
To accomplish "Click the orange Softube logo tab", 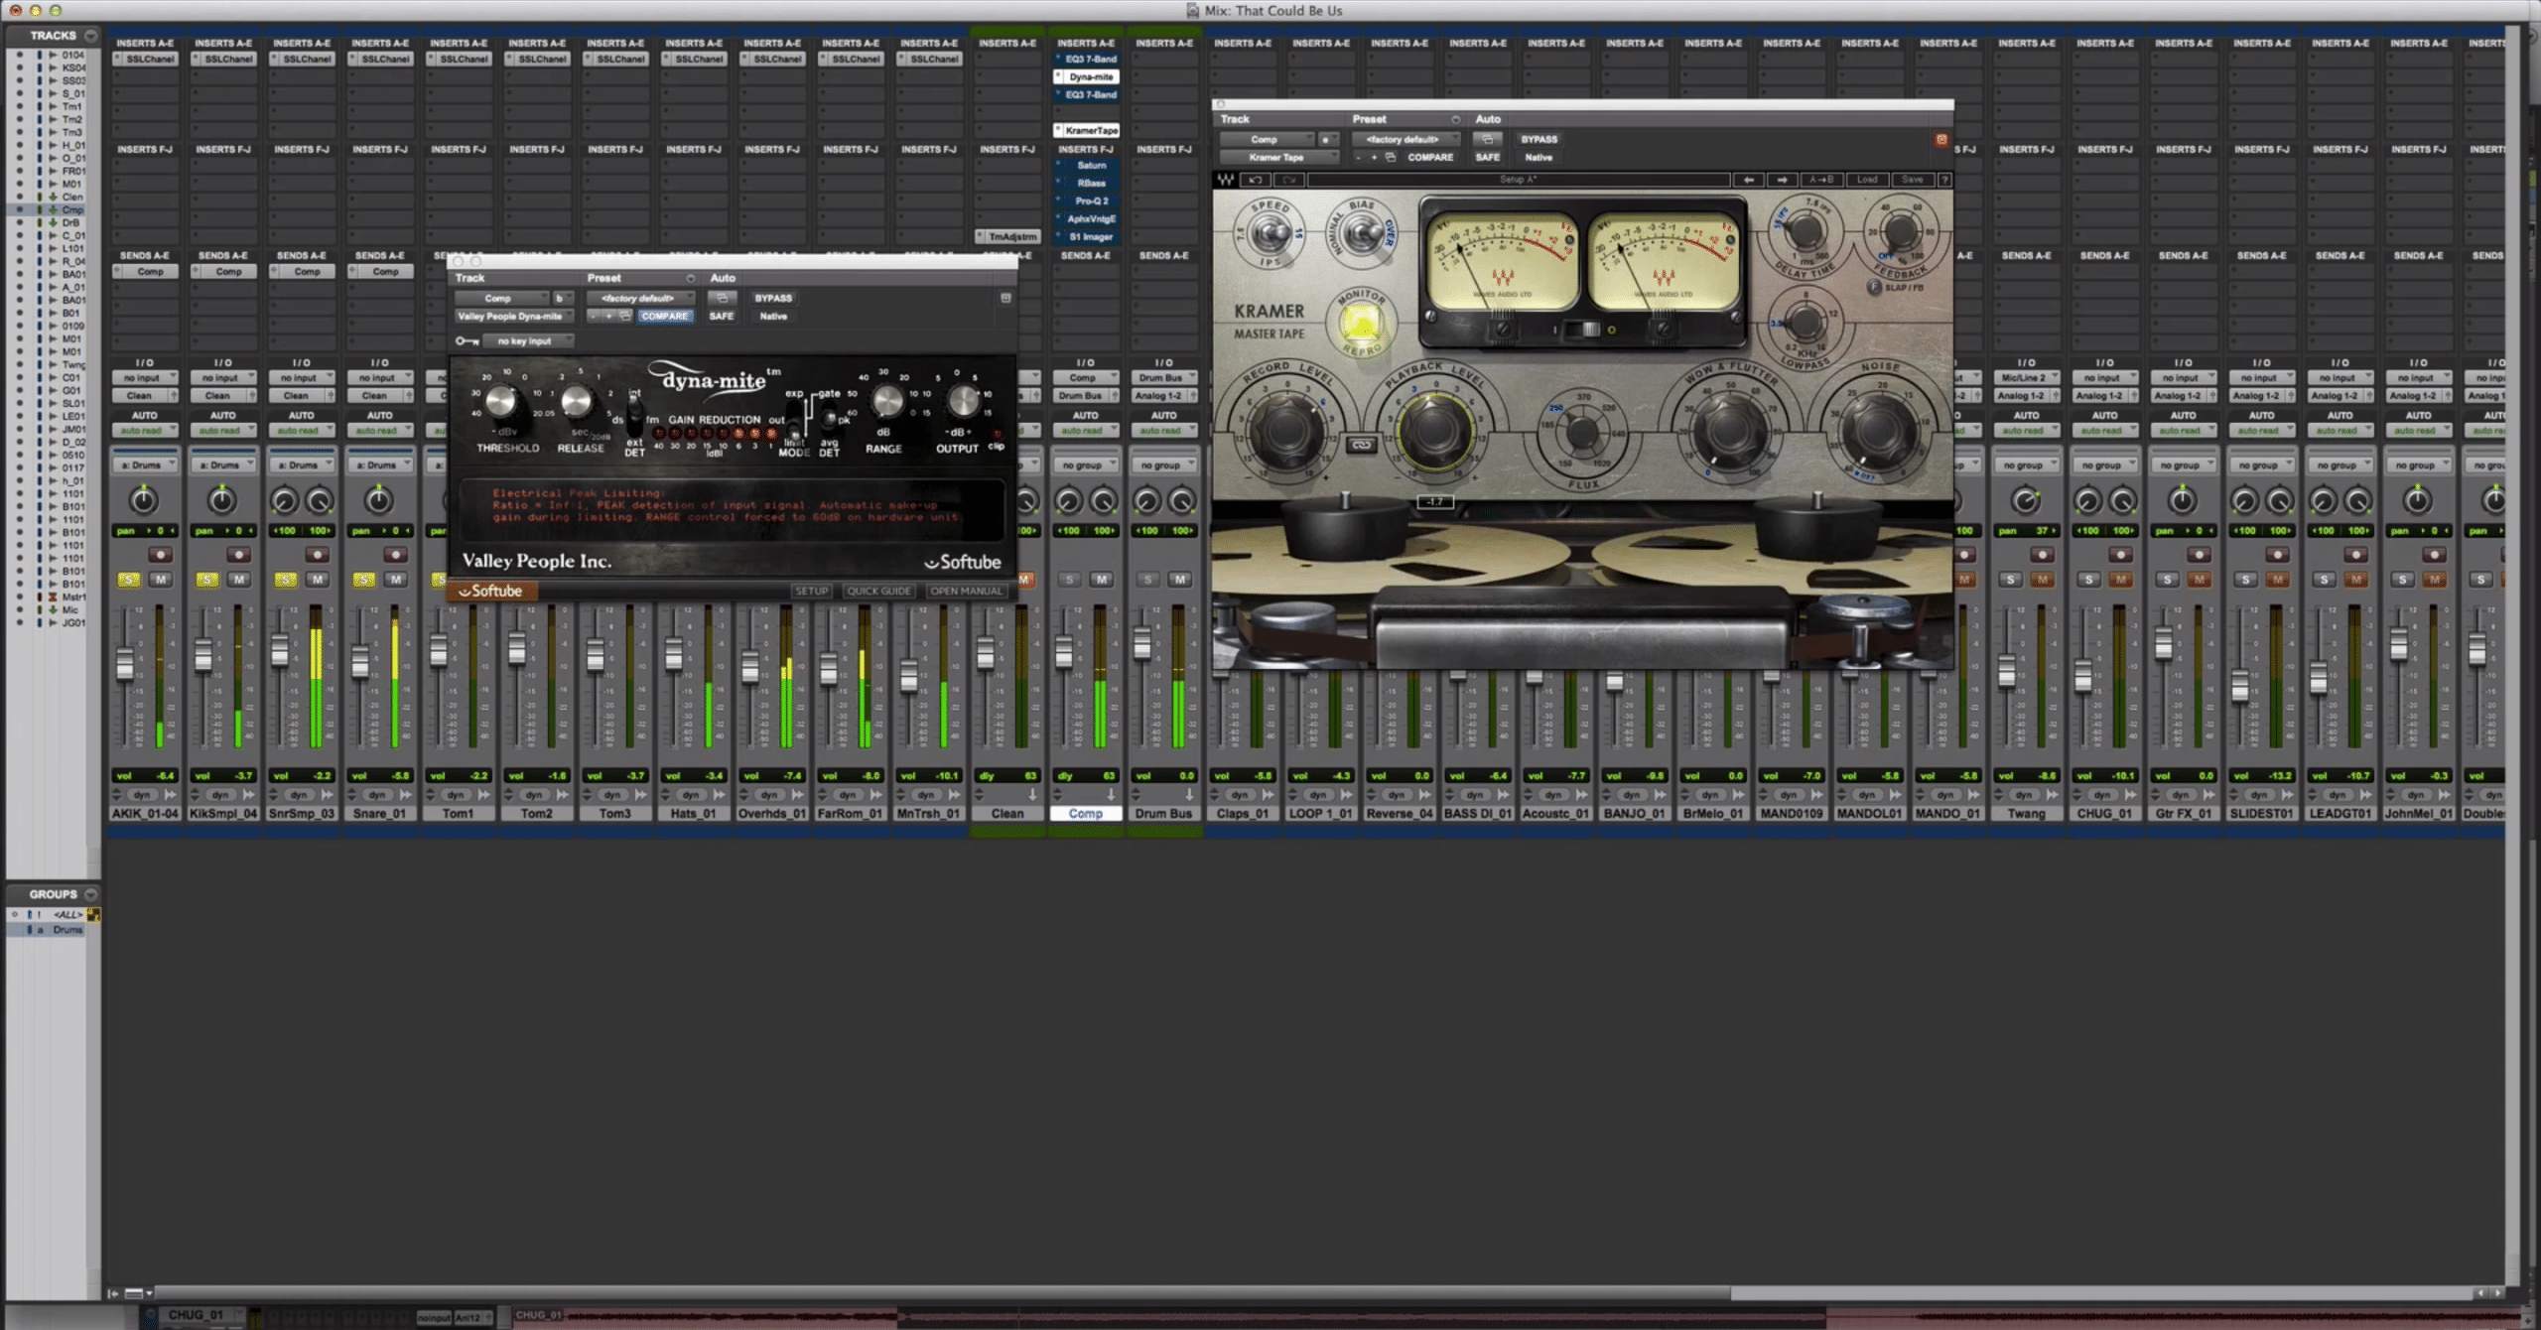I will click(491, 591).
